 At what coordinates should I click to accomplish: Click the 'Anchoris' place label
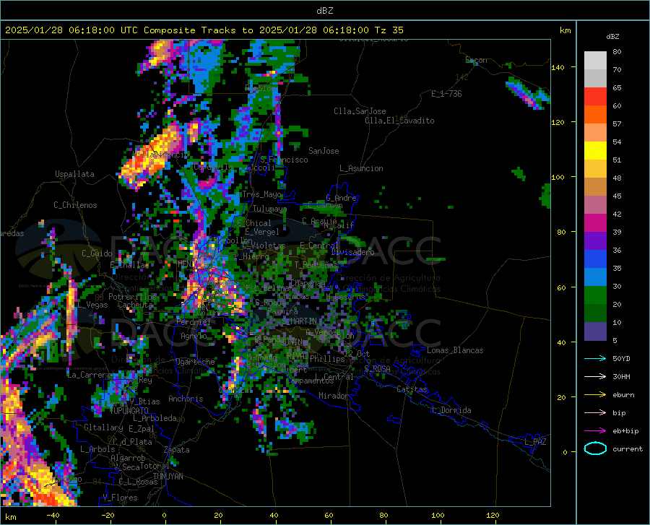(186, 399)
